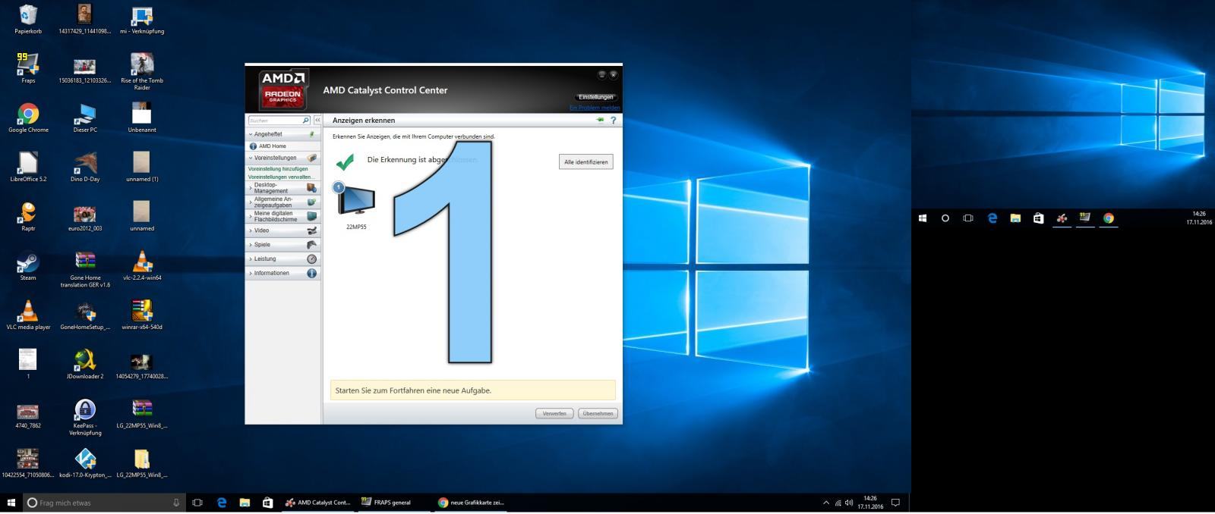This screenshot has width=1215, height=514.
Task: Select the vlc-2.2.4-win64 installer icon
Action: point(142,266)
